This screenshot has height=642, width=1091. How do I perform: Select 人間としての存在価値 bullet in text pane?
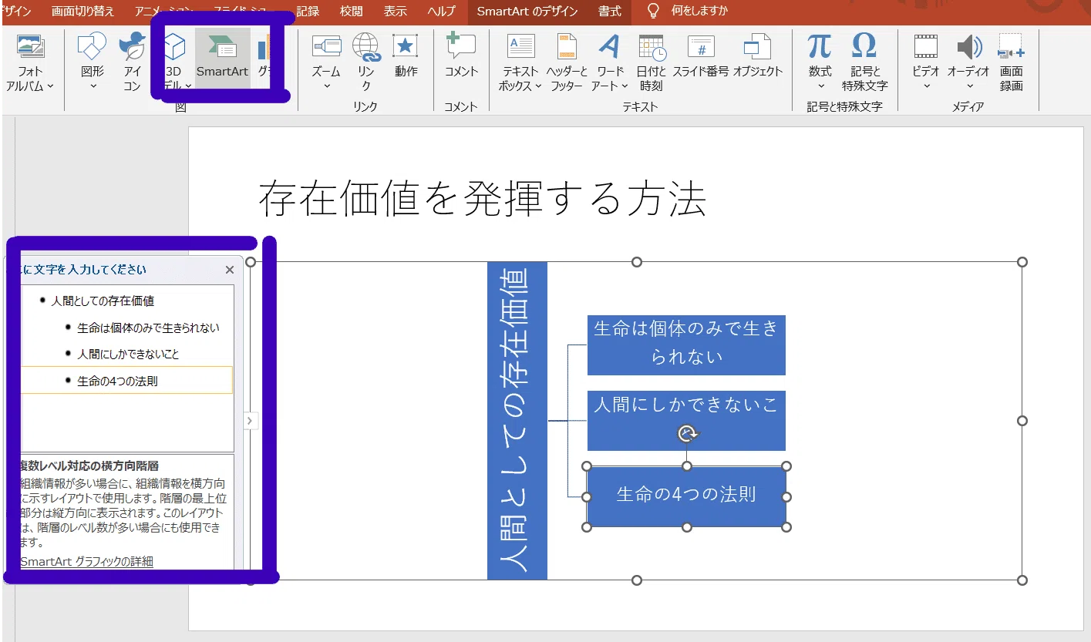point(103,301)
